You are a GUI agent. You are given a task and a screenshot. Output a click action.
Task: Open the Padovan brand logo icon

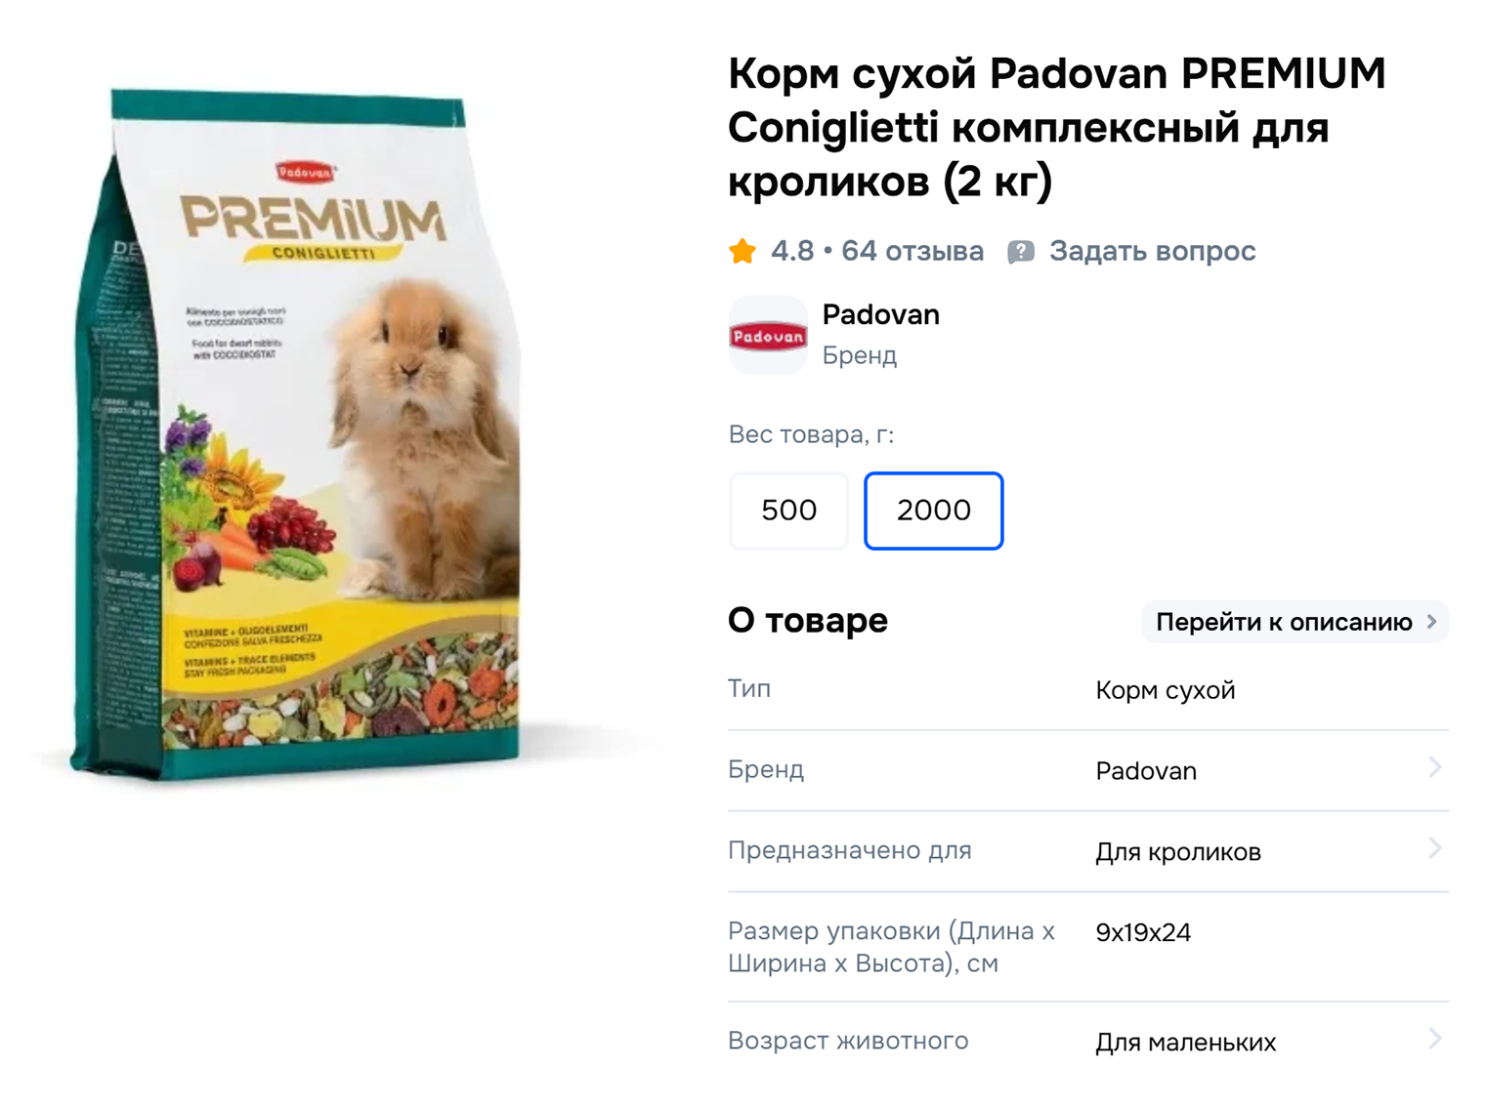pyautogui.click(x=768, y=335)
